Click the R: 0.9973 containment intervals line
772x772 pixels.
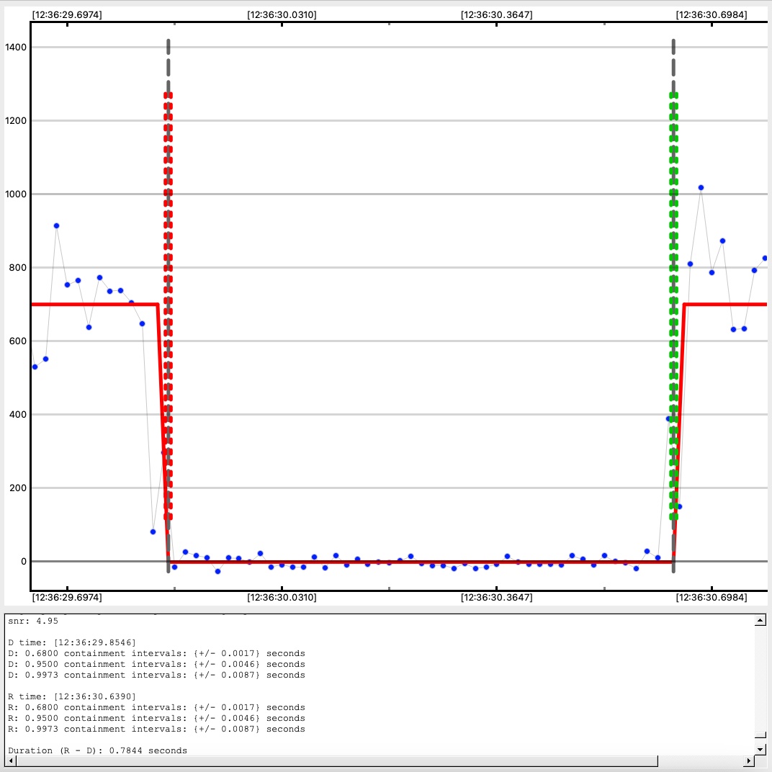tap(156, 730)
